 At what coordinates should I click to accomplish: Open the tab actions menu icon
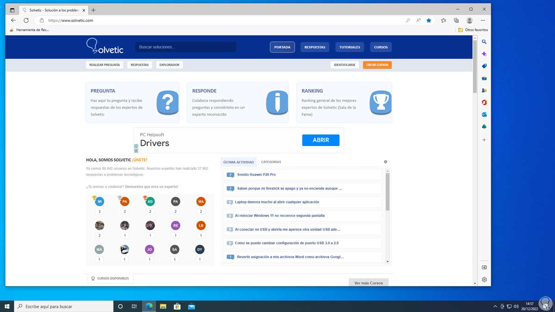point(12,10)
